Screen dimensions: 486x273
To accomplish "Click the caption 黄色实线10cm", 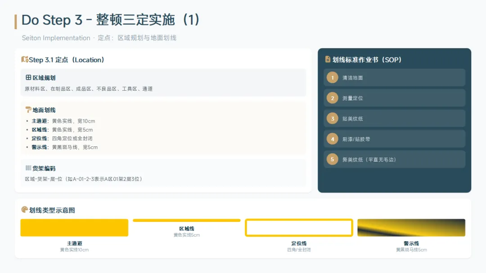I will tap(74, 250).
